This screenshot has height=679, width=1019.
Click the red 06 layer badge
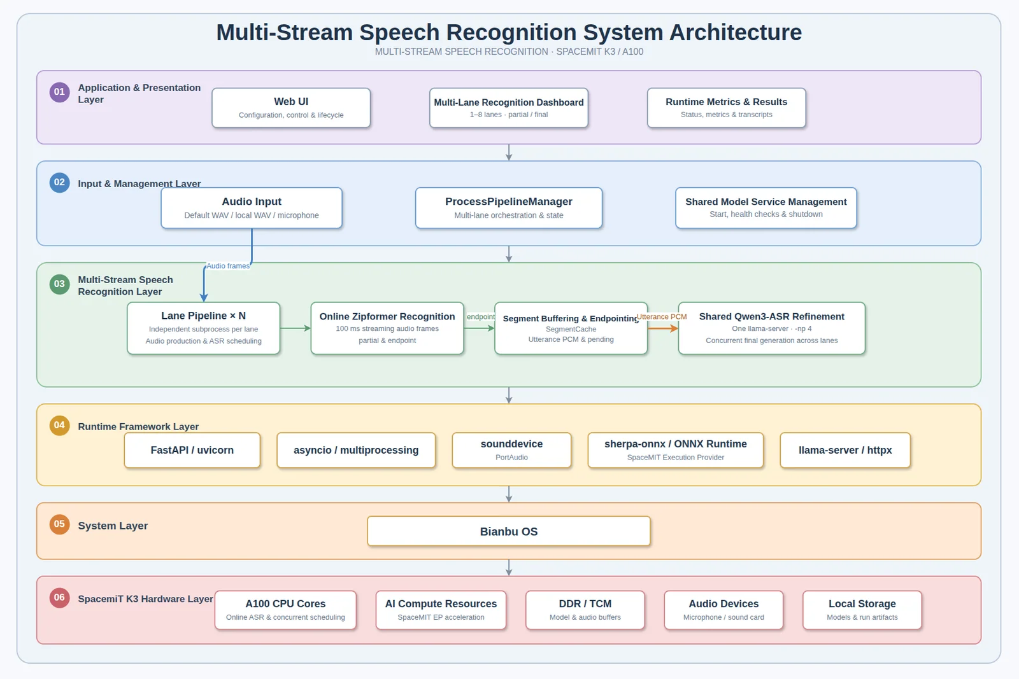[x=59, y=598]
